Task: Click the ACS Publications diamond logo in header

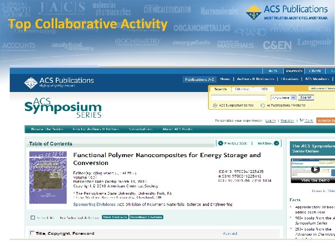Action: 31,83
